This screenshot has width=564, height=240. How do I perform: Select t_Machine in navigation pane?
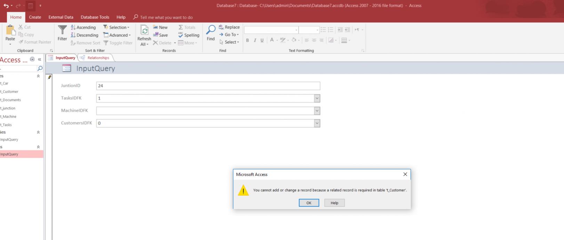point(8,117)
